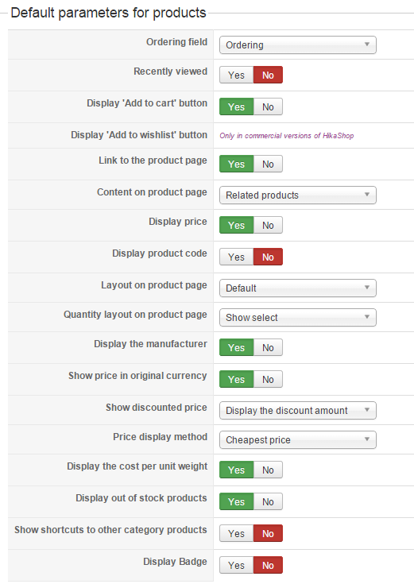Set Display Badge to Yes
The height and width of the screenshot is (584, 414).
tap(236, 566)
